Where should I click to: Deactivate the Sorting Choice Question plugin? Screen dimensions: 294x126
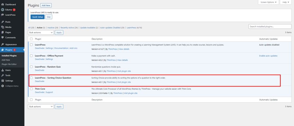coord(40,81)
